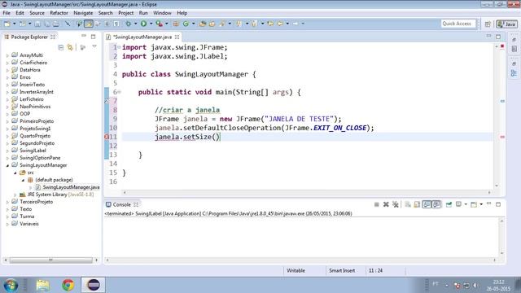Maximize the Console view
The width and height of the screenshot is (521, 293).
point(498,204)
